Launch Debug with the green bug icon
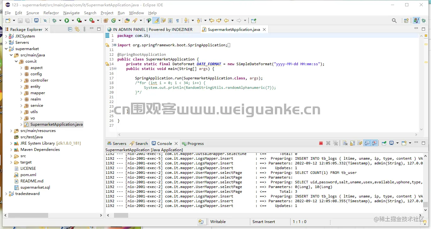Viewport: 431px width, 229px height. (54, 20)
